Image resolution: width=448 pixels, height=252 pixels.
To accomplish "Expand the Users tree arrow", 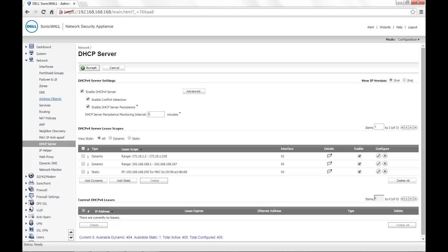I will tap(26, 237).
